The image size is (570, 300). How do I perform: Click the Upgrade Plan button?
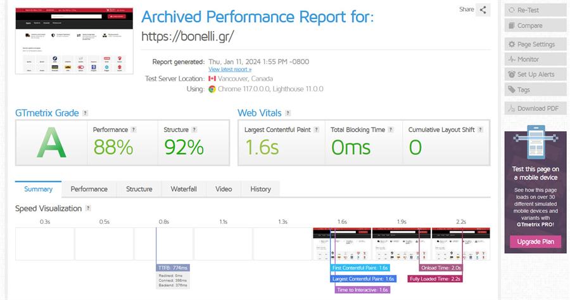(x=535, y=242)
